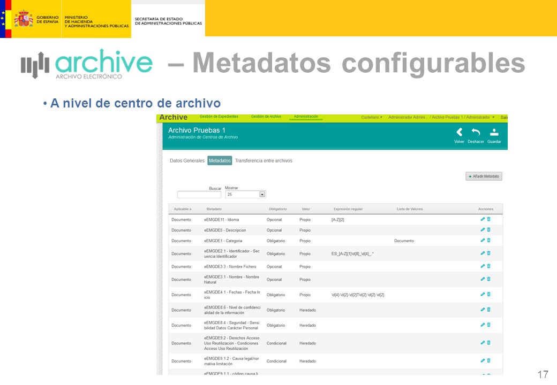The width and height of the screenshot is (557, 385).
Task: Edit the eEMGDE5 - Descripcion row
Action: click(483, 230)
